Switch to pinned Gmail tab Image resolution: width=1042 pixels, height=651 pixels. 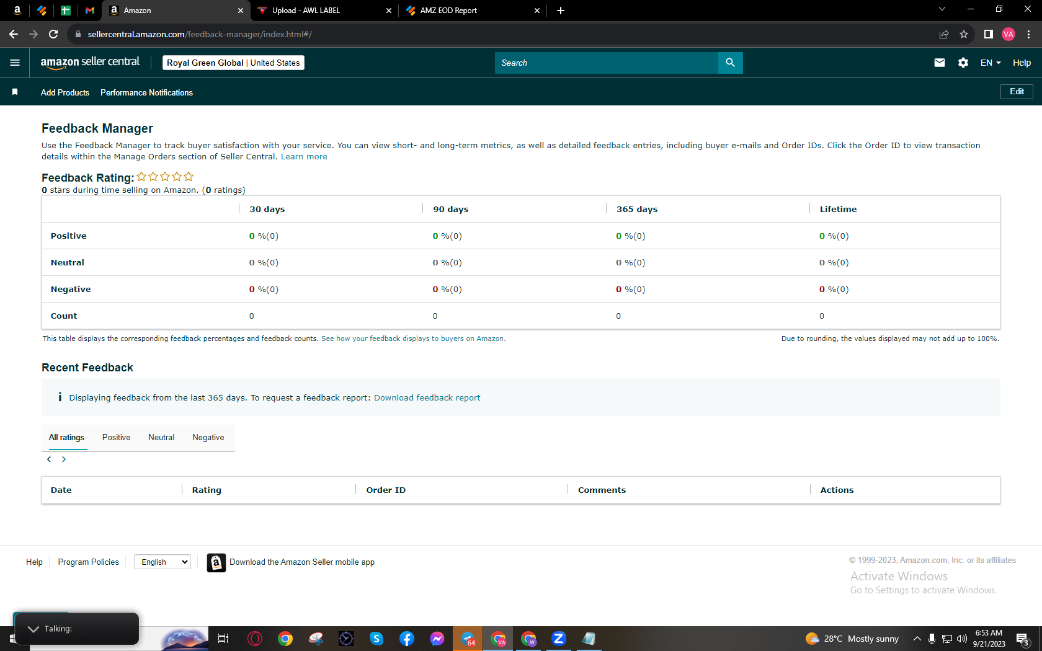pyautogui.click(x=90, y=11)
